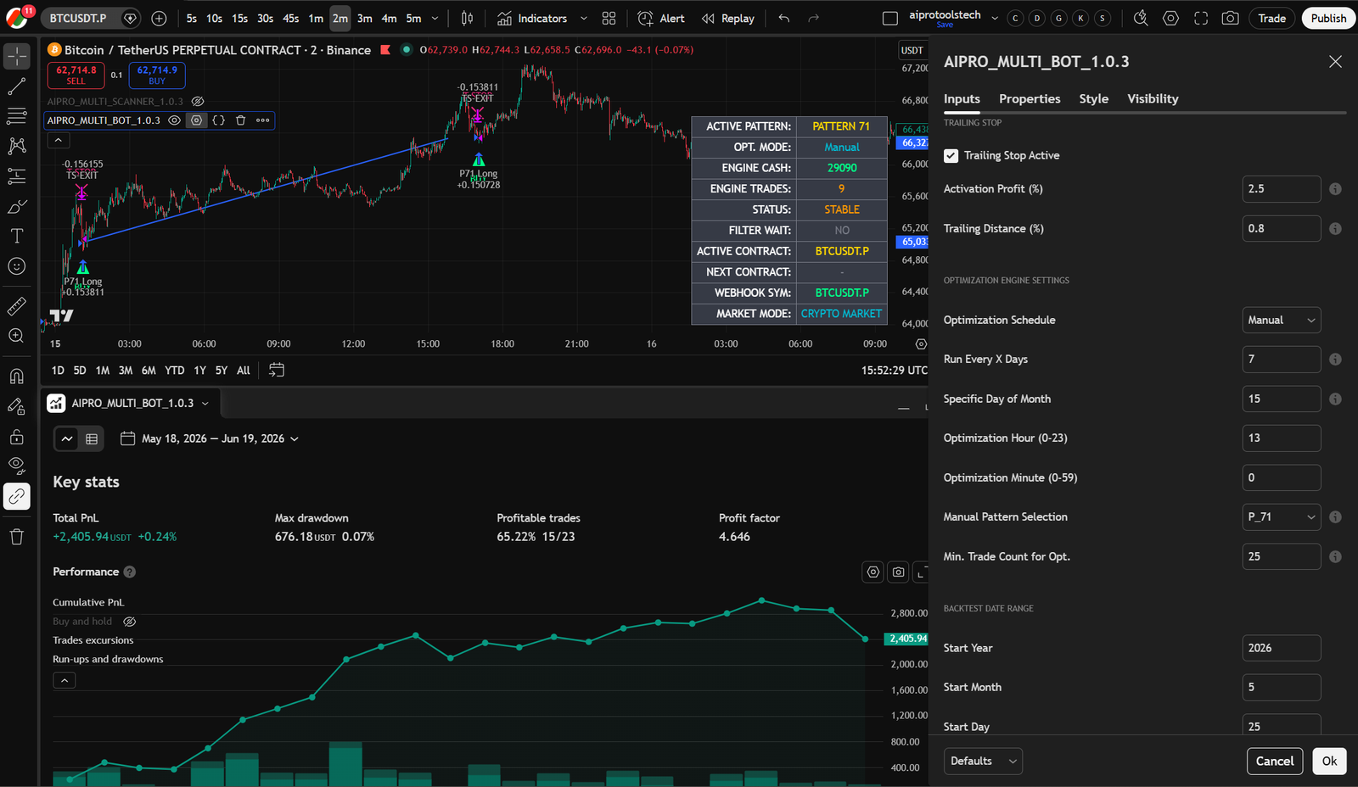Viewport: 1358px width, 787px height.
Task: Take a chart snapshot with camera icon
Action: click(1230, 18)
